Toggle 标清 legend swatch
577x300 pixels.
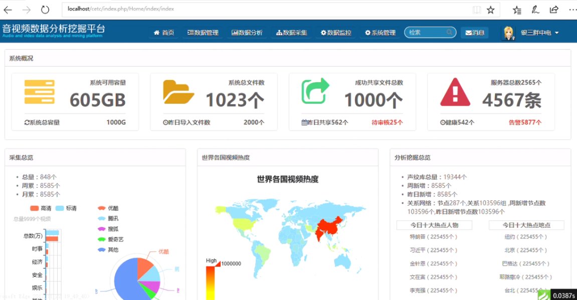pyautogui.click(x=60, y=208)
